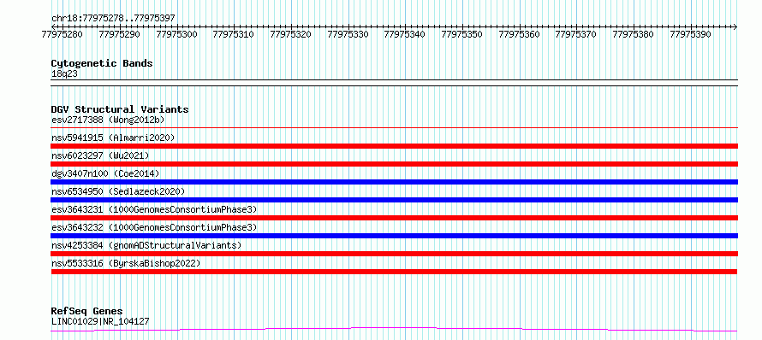Click the nsv6023297 (Wu2021) label
Image resolution: width=762 pixels, height=340 pixels.
click(100, 155)
